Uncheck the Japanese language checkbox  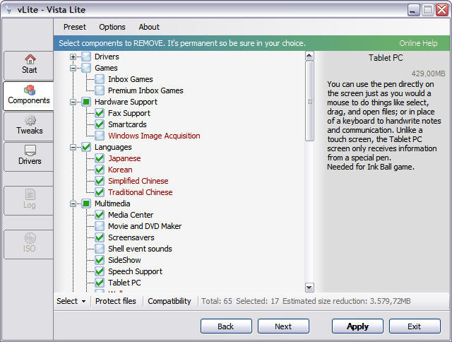(100, 158)
